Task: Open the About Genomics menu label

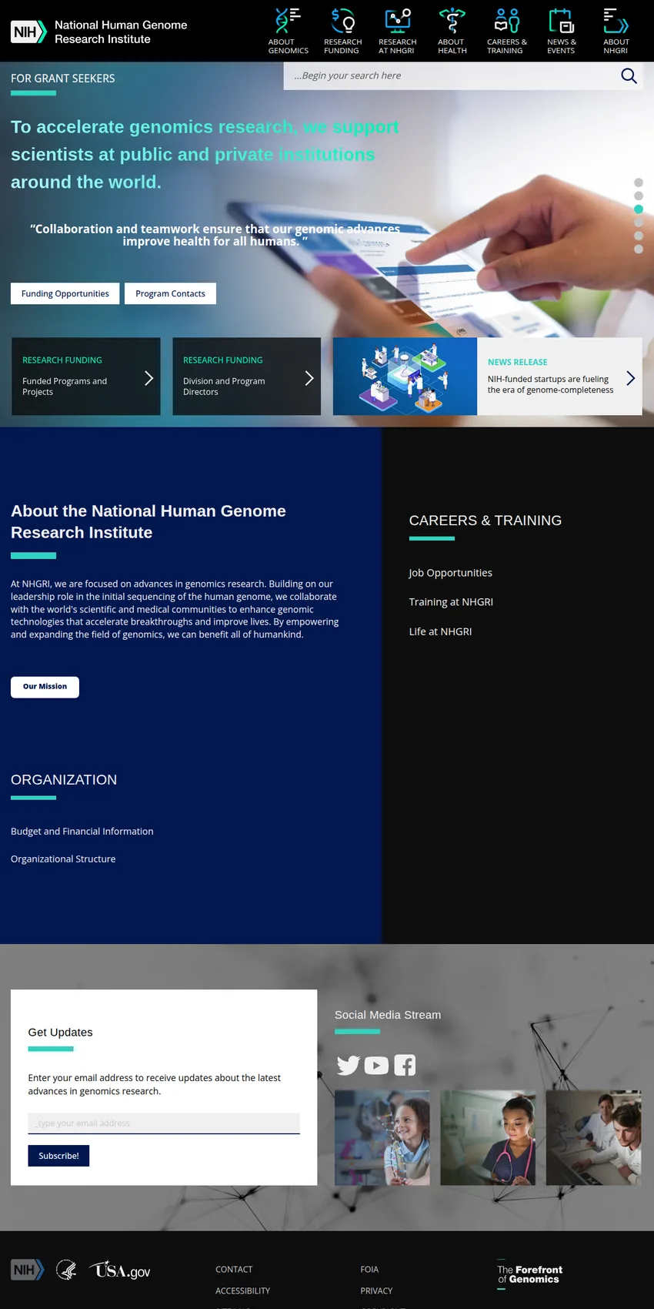Action: [x=288, y=46]
